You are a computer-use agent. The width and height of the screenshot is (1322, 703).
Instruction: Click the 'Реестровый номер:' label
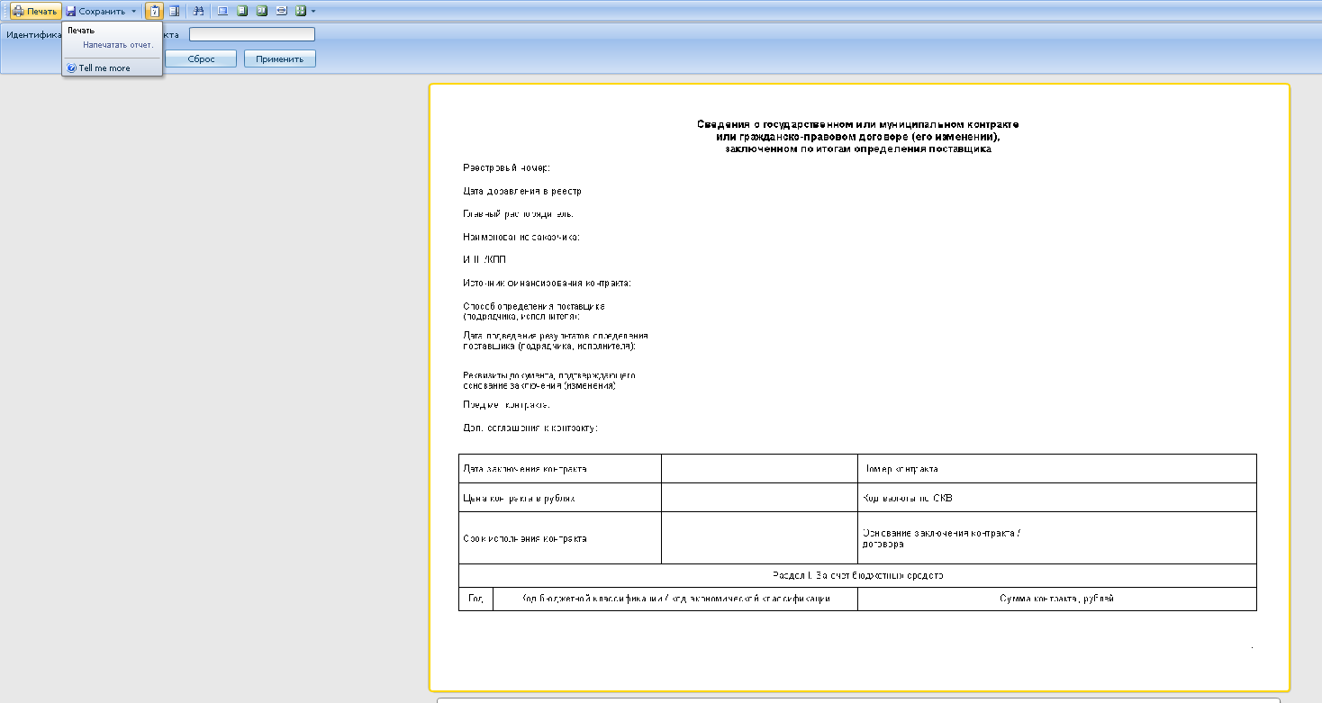(506, 167)
